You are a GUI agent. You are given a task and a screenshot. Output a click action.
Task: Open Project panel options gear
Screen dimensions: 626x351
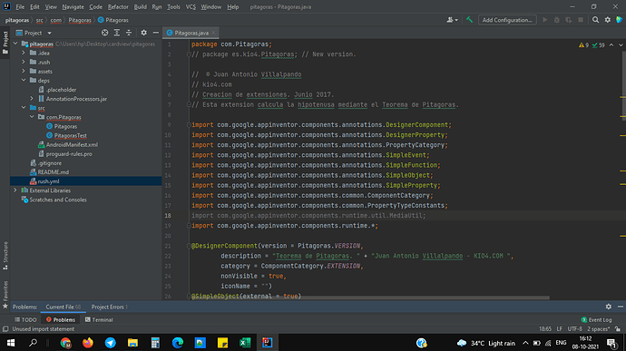pyautogui.click(x=143, y=33)
